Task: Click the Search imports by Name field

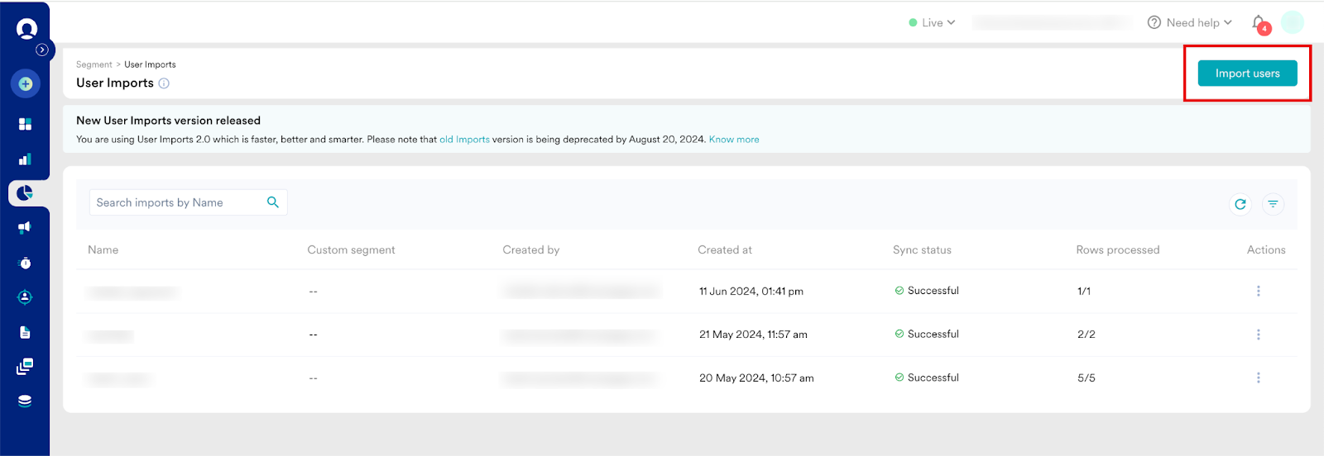Action: coord(178,202)
